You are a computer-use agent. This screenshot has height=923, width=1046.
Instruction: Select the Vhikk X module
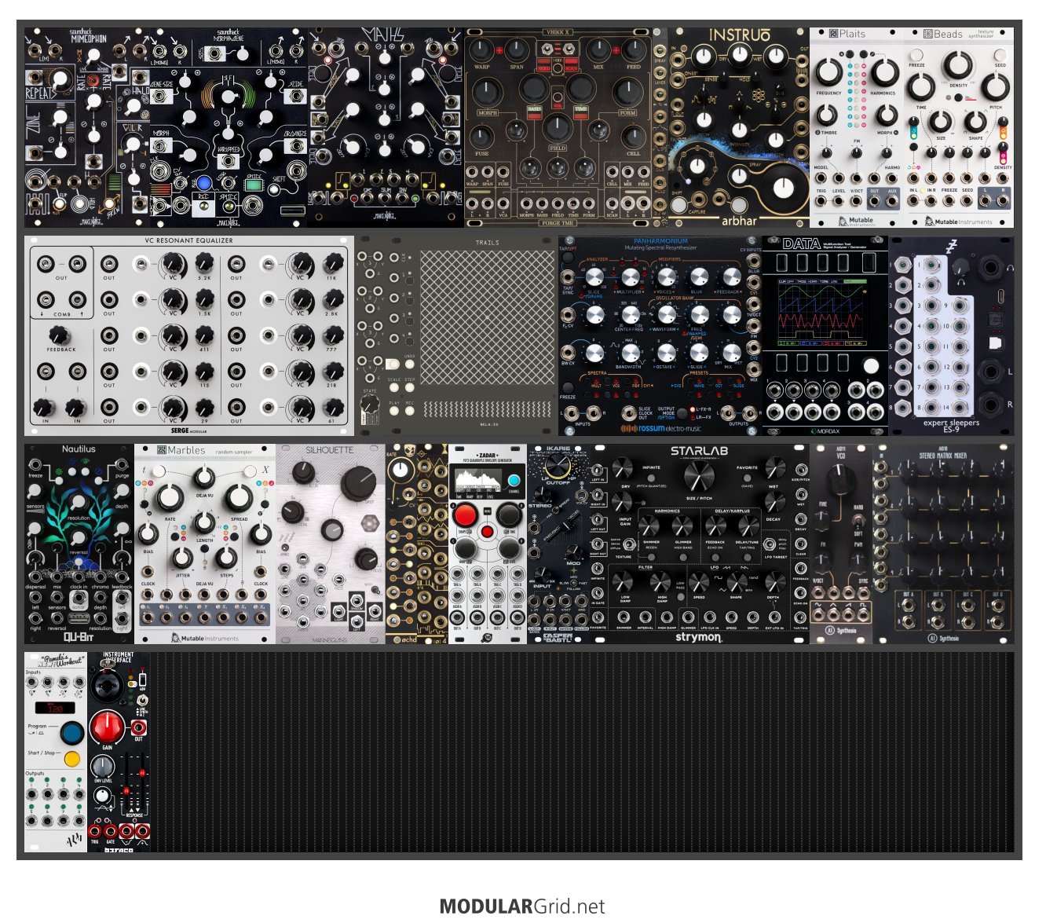coord(558,128)
